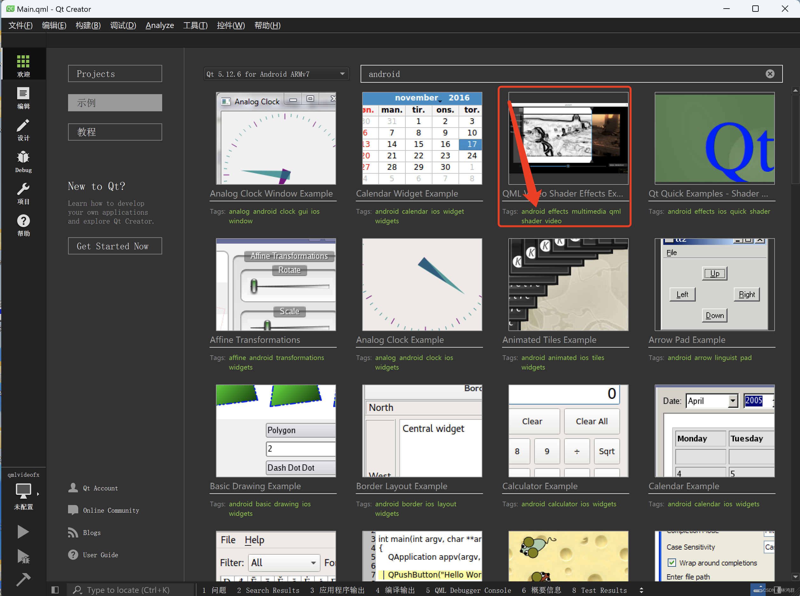Open the 工具(T) menu

point(196,25)
